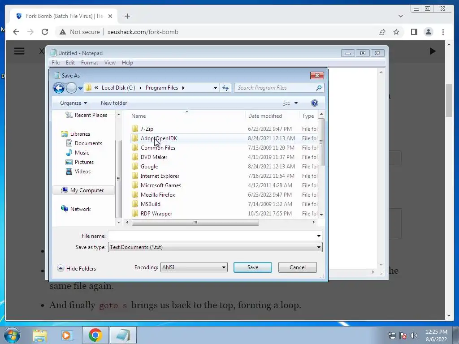This screenshot has width=459, height=344.
Task: Go back using Save As back arrow
Action: coord(59,88)
